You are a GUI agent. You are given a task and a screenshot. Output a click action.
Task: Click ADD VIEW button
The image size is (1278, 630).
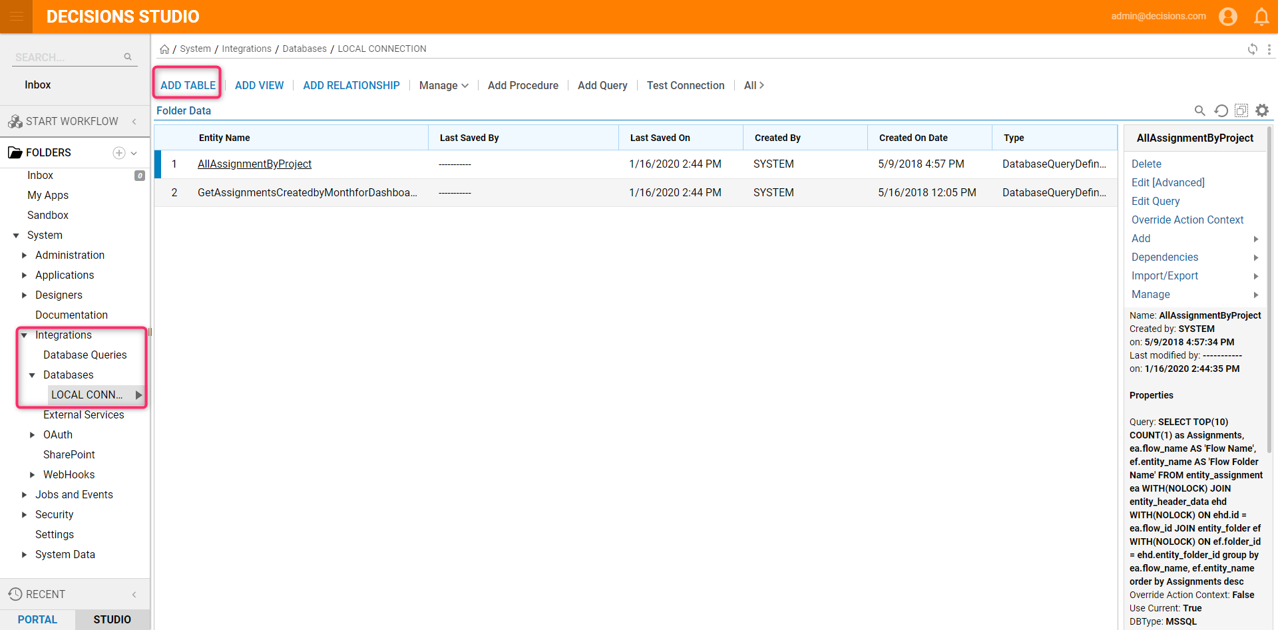click(x=259, y=86)
